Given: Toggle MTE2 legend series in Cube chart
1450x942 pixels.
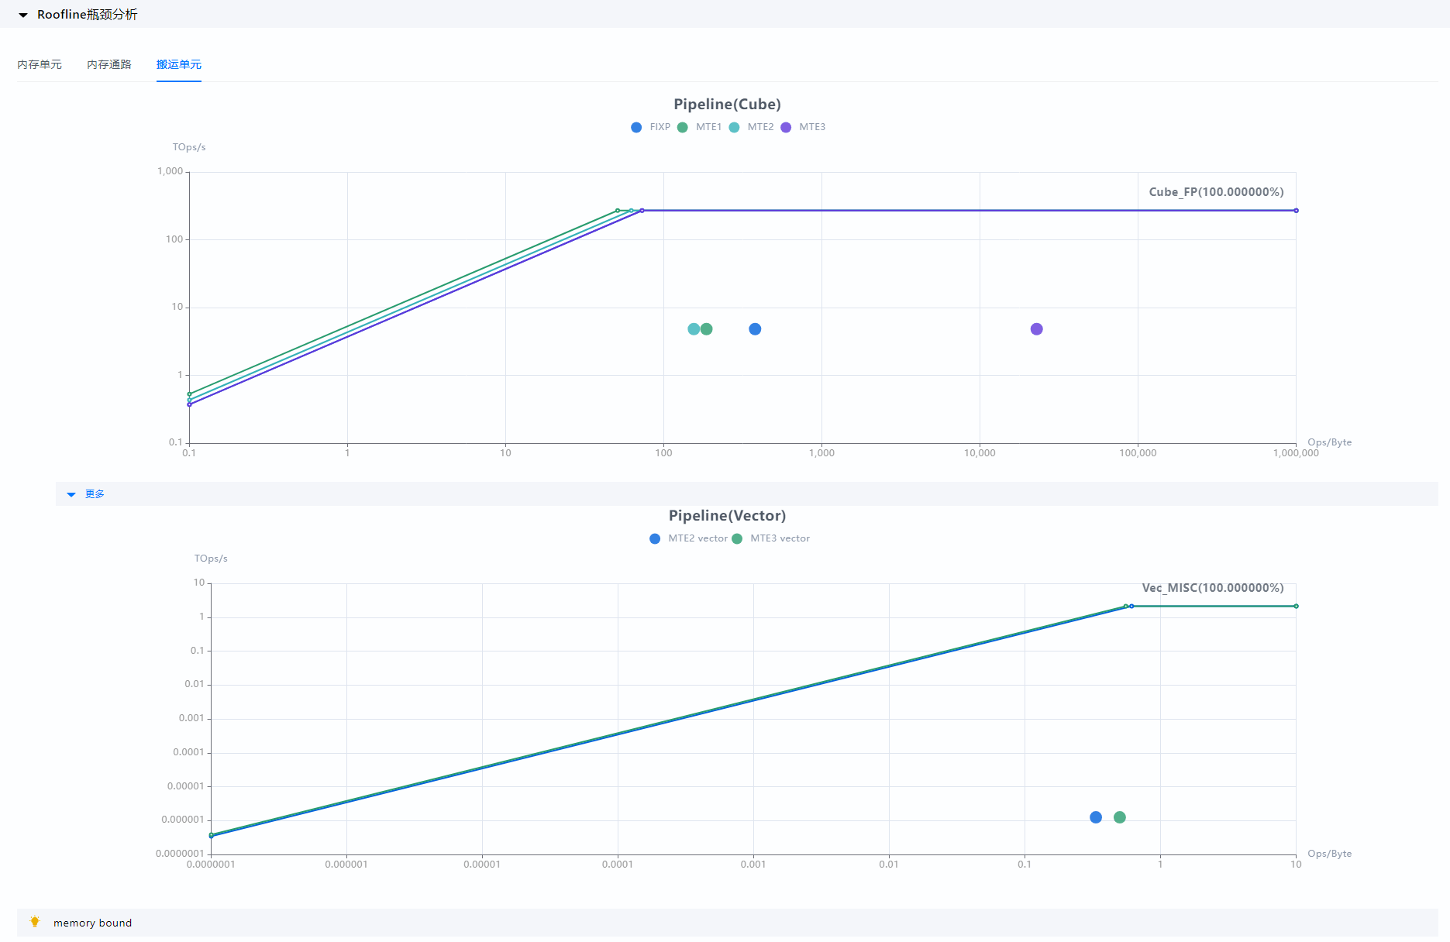Looking at the screenshot, I should tap(751, 127).
